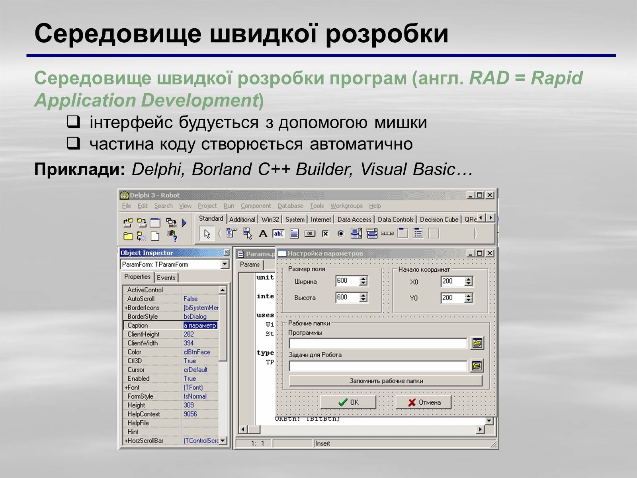This screenshot has height=478, width=637.
Task: Open the Component menu
Action: coord(256,206)
